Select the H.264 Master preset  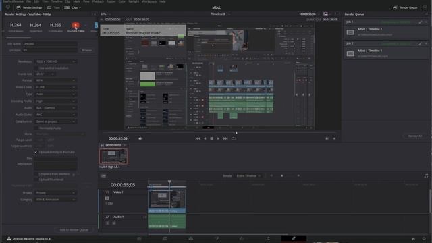[16, 27]
